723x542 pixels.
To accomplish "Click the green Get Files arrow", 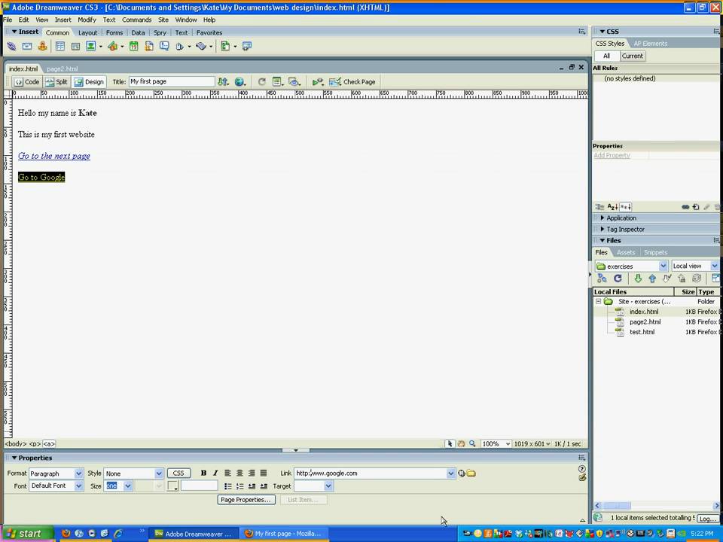I will (x=638, y=279).
